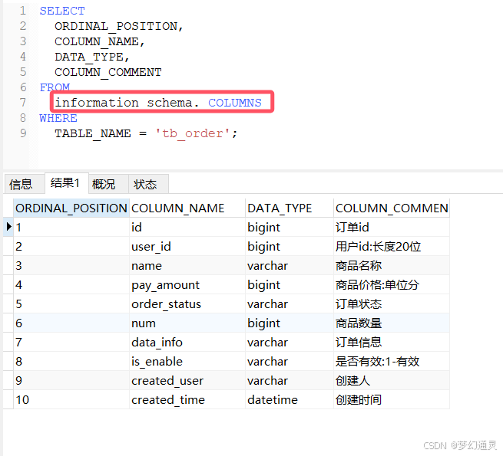
Task: Open the 信息 tab
Action: pyautogui.click(x=24, y=184)
